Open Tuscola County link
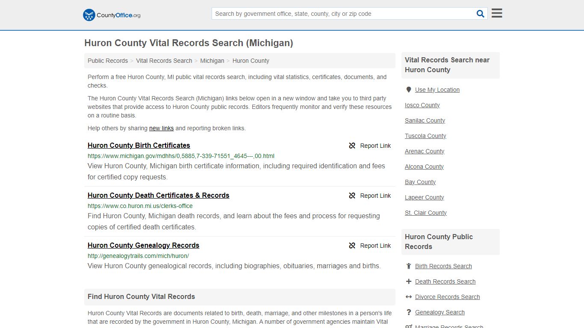Screen dimensions: 584x328 425,136
